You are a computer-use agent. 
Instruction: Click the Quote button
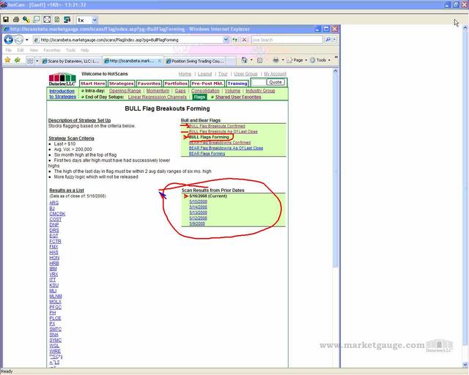[x=276, y=82]
